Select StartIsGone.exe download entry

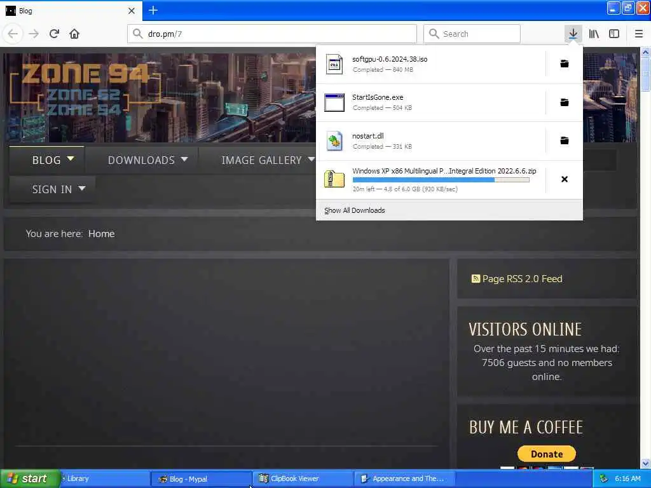coord(430,102)
